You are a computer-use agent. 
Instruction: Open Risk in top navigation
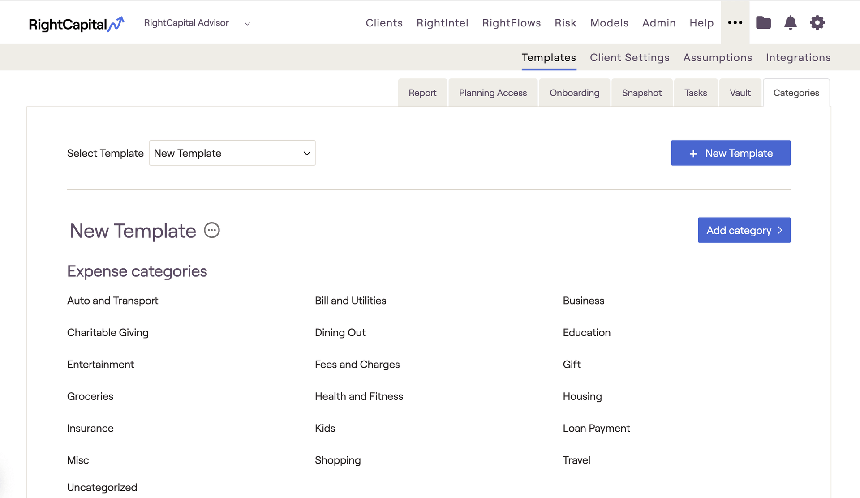(565, 23)
